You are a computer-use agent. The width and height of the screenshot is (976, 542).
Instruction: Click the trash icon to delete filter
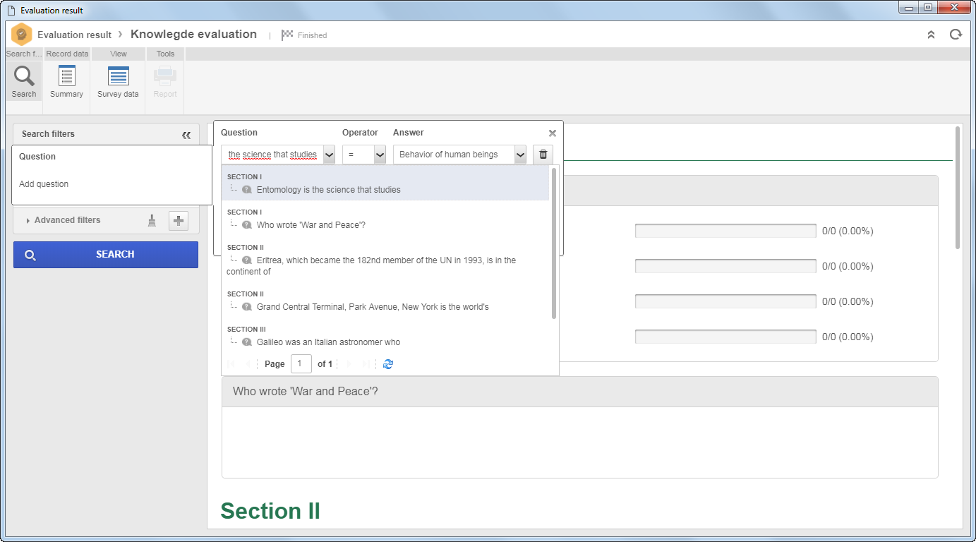coord(543,155)
